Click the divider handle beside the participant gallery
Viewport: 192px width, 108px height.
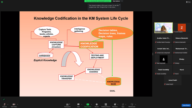tap(153, 54)
